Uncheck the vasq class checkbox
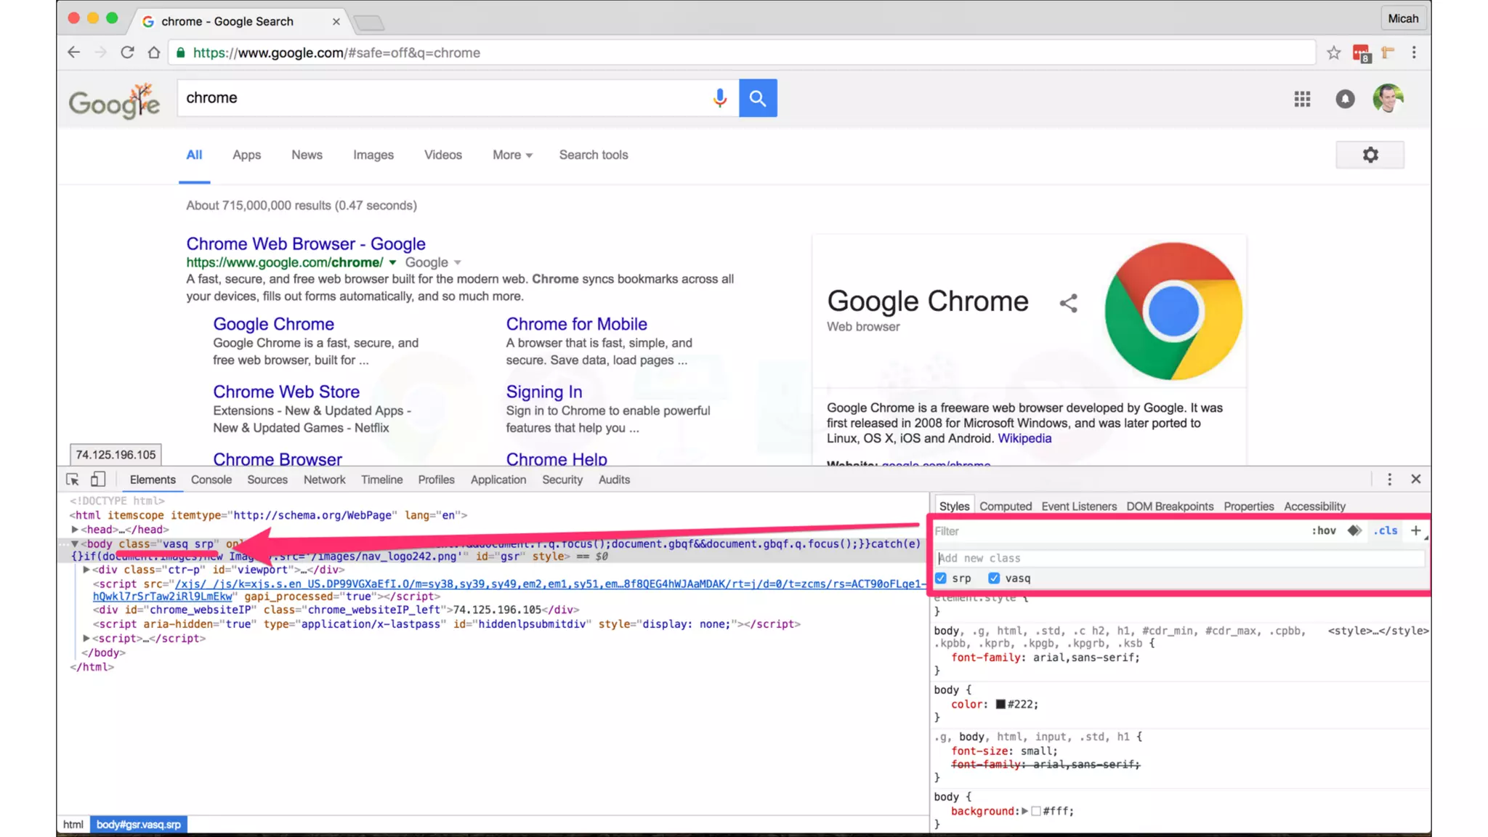 [x=994, y=578]
